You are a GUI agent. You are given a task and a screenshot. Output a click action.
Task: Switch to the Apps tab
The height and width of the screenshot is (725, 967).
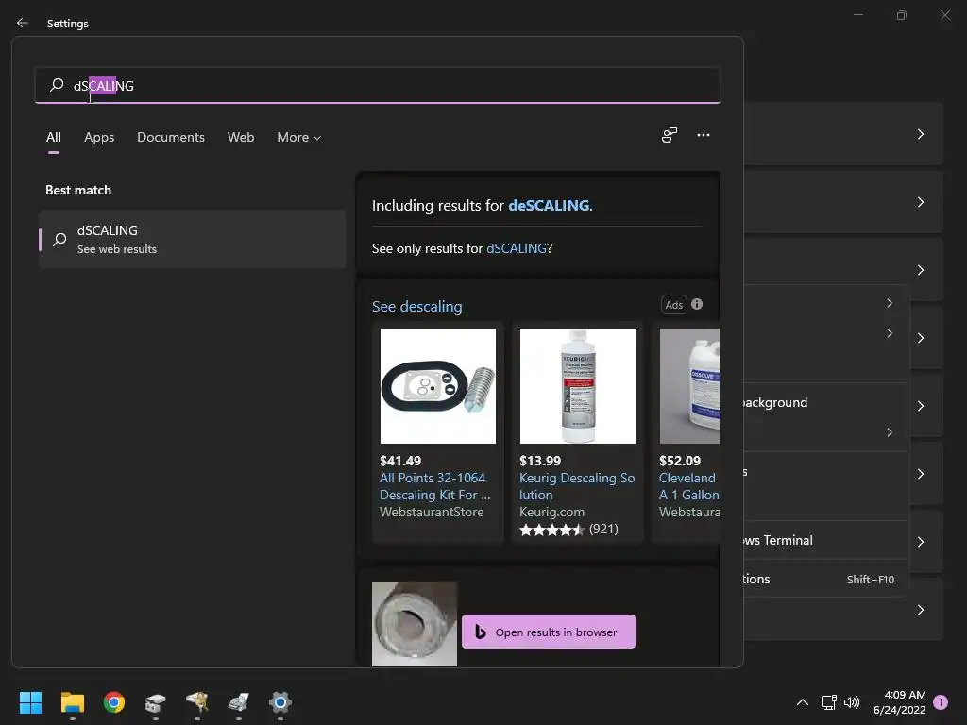[99, 137]
